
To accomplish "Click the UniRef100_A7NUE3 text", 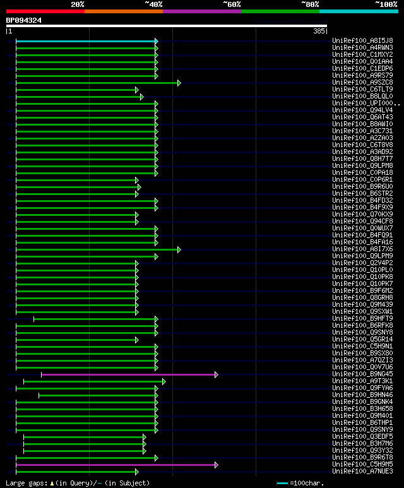I will 362,471.
